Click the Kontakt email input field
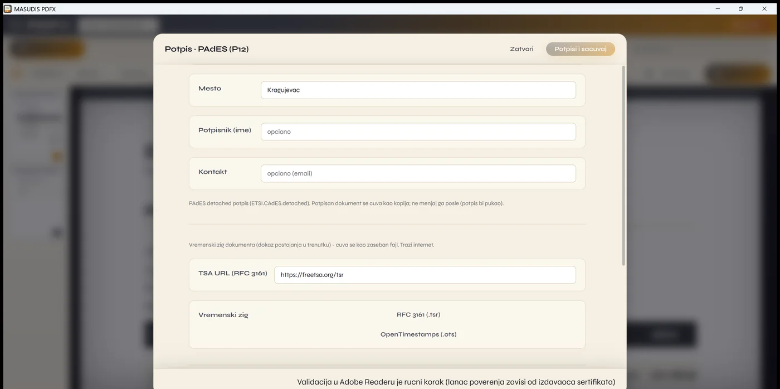This screenshot has width=780, height=389. (x=418, y=173)
